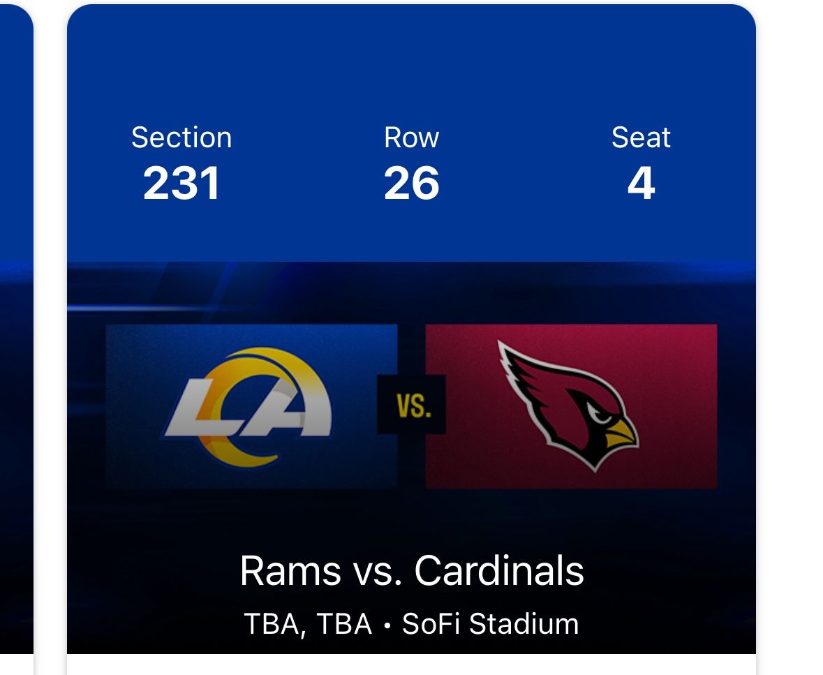Tap the word Cardinals in the event title
This screenshot has height=675, width=823.
(x=499, y=571)
